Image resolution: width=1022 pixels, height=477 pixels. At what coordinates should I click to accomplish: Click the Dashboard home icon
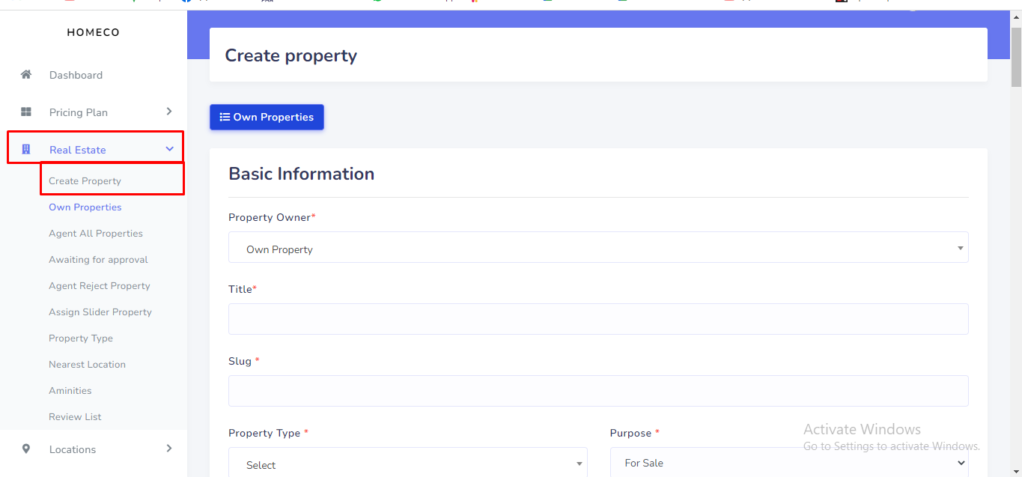(26, 75)
